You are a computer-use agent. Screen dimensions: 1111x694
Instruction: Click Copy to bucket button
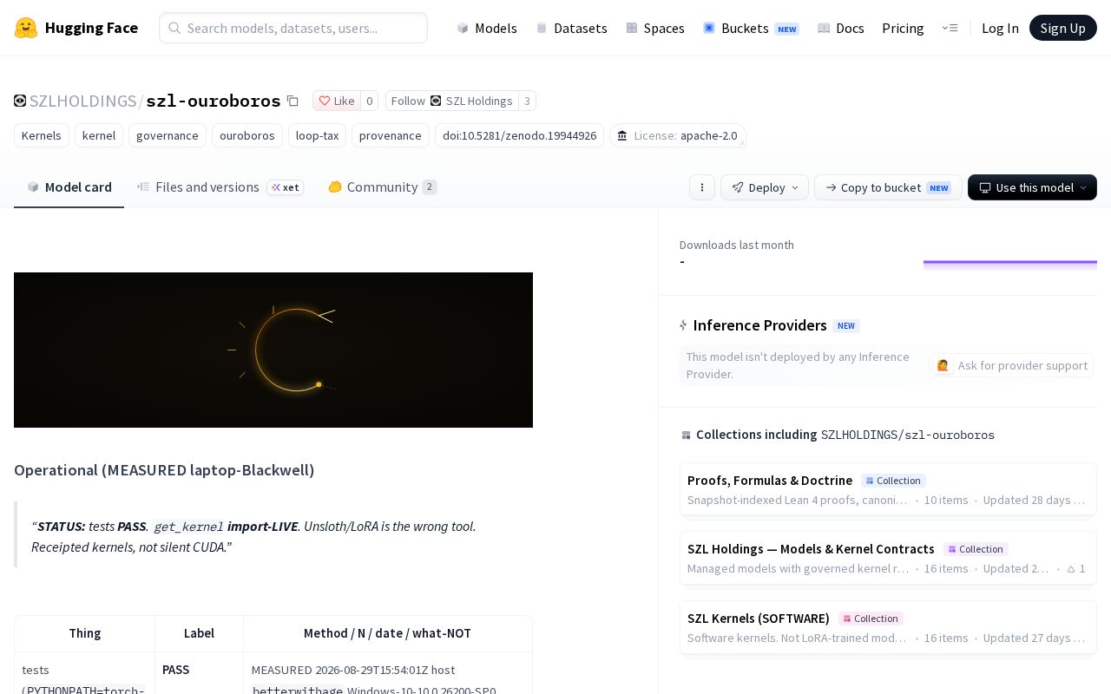pyautogui.click(x=888, y=187)
